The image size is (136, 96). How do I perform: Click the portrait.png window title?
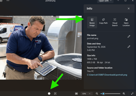(x=50, y=1)
